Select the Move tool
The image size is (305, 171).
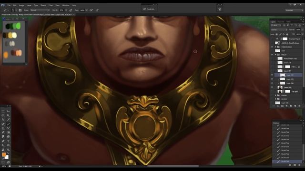click(x=8, y=112)
